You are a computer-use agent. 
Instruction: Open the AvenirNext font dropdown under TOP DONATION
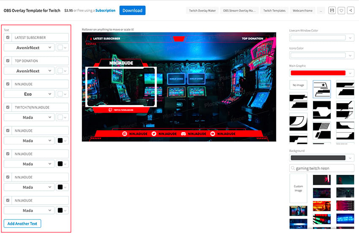(x=29, y=71)
